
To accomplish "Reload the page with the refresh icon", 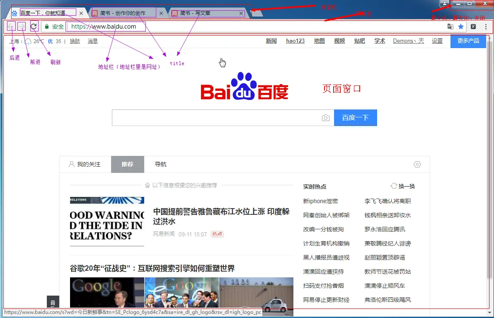I will tap(34, 27).
